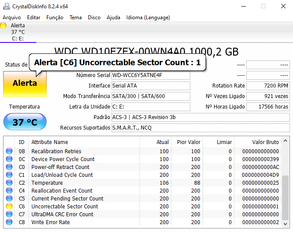The image size is (293, 232).
Task: Click the blue status dot for Recalibration Retries
Action: pyautogui.click(x=9, y=151)
